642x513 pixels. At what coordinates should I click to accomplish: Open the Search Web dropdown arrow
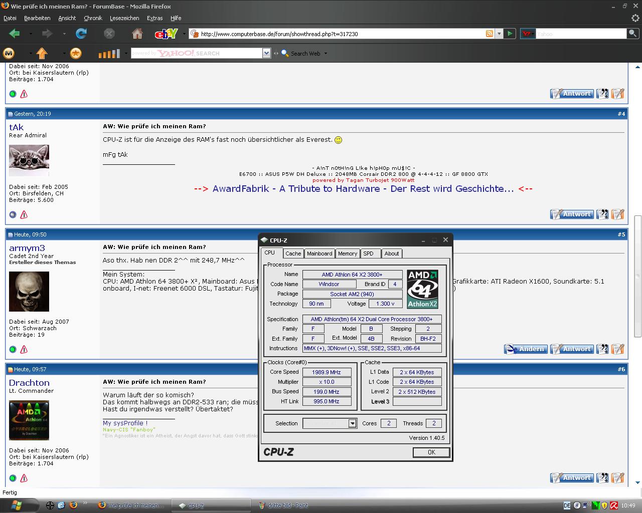click(x=326, y=54)
